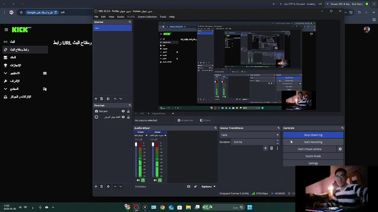Image resolution: width=378 pixels, height=212 pixels.
Task: Increase transition duration with up arrow
Action: pos(278,140)
